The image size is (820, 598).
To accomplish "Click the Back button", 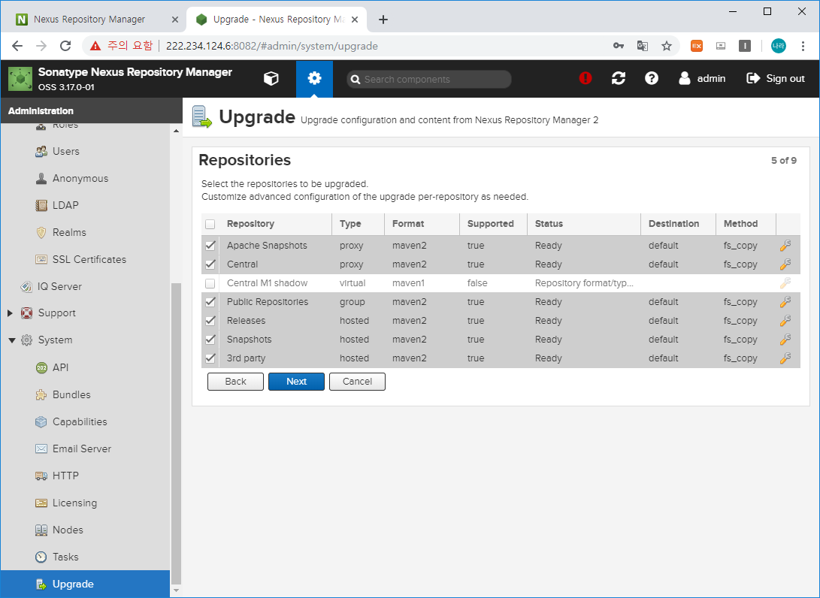I will point(235,382).
